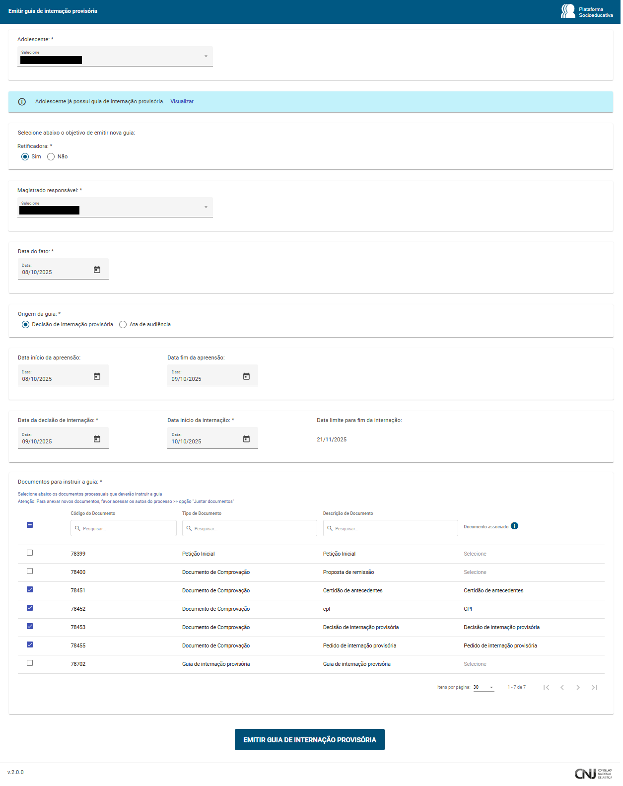Open associated document selector for 78399

coord(475,554)
